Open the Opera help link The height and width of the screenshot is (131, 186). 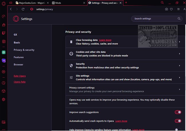click(20, 82)
